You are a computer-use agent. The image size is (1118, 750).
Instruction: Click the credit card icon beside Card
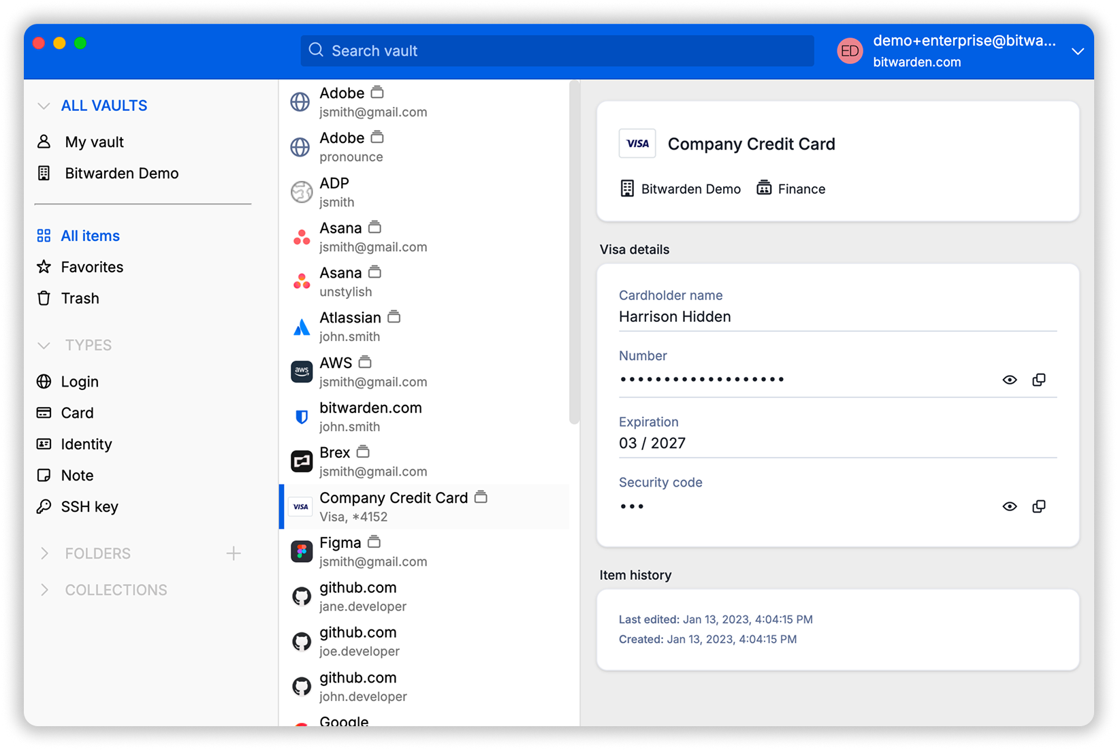[44, 412]
